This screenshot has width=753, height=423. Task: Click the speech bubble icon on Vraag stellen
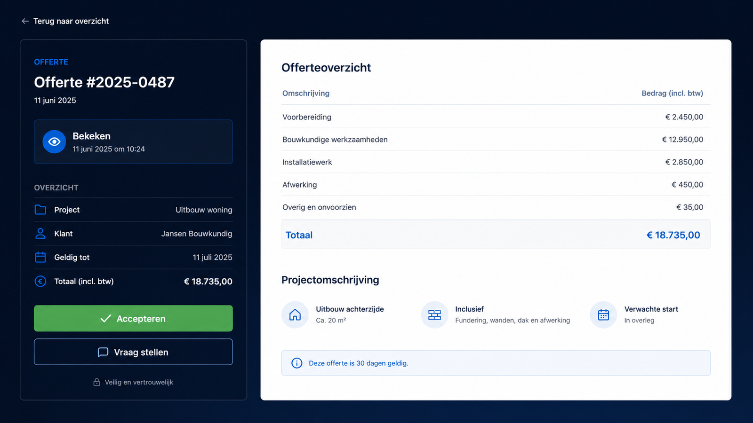(103, 352)
